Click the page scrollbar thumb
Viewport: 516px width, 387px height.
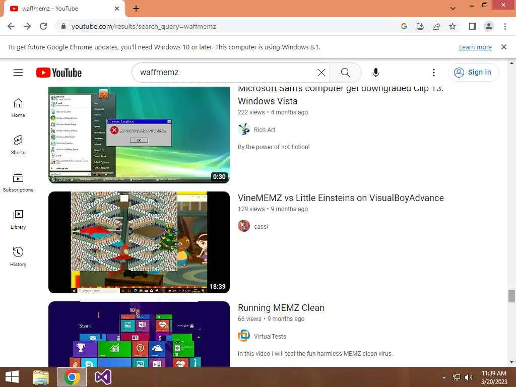click(511, 296)
